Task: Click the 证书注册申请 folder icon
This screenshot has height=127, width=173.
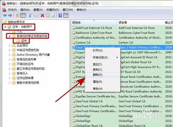Action: coord(14,78)
